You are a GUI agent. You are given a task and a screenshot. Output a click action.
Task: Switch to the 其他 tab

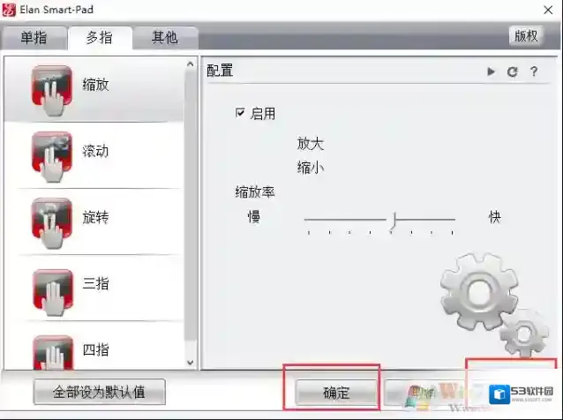[164, 38]
